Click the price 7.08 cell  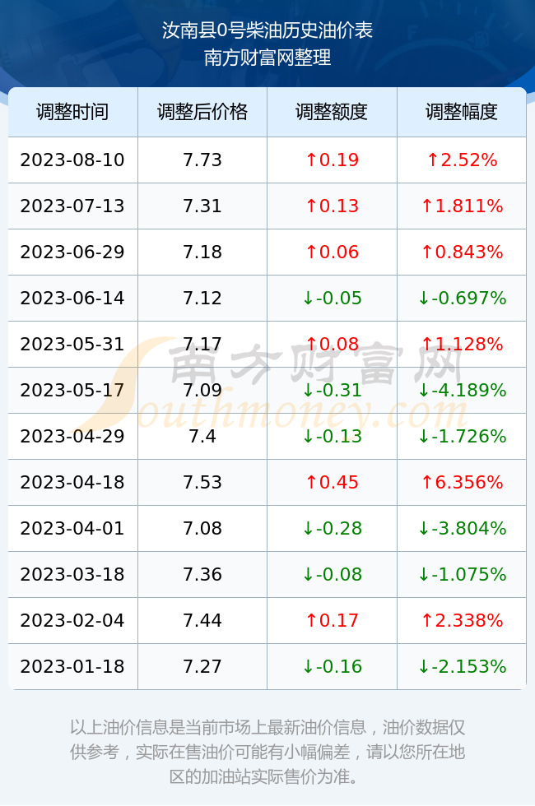[202, 528]
